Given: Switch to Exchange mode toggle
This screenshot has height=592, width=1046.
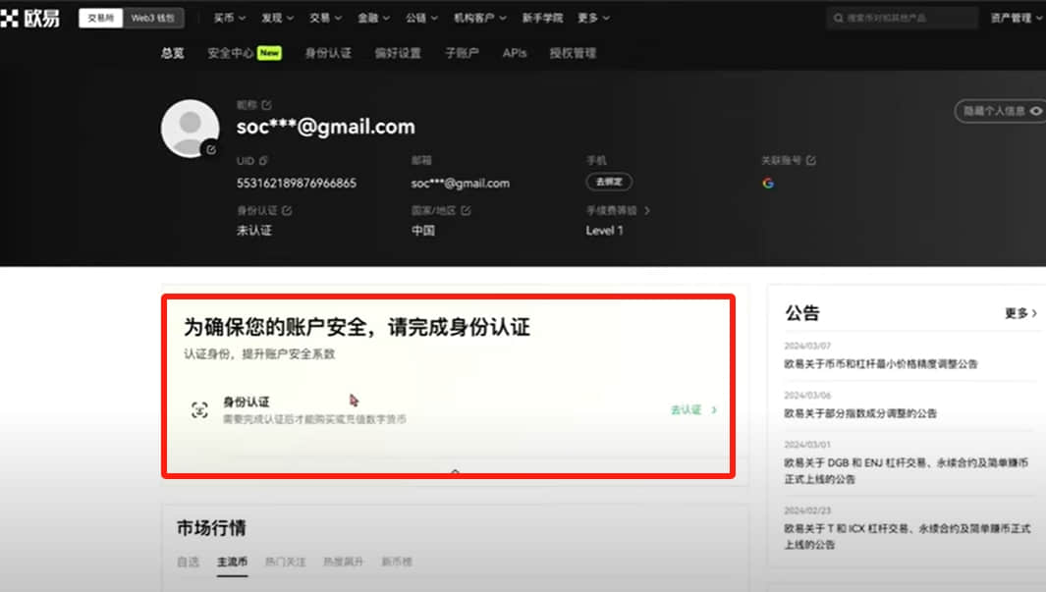Looking at the screenshot, I should (101, 18).
